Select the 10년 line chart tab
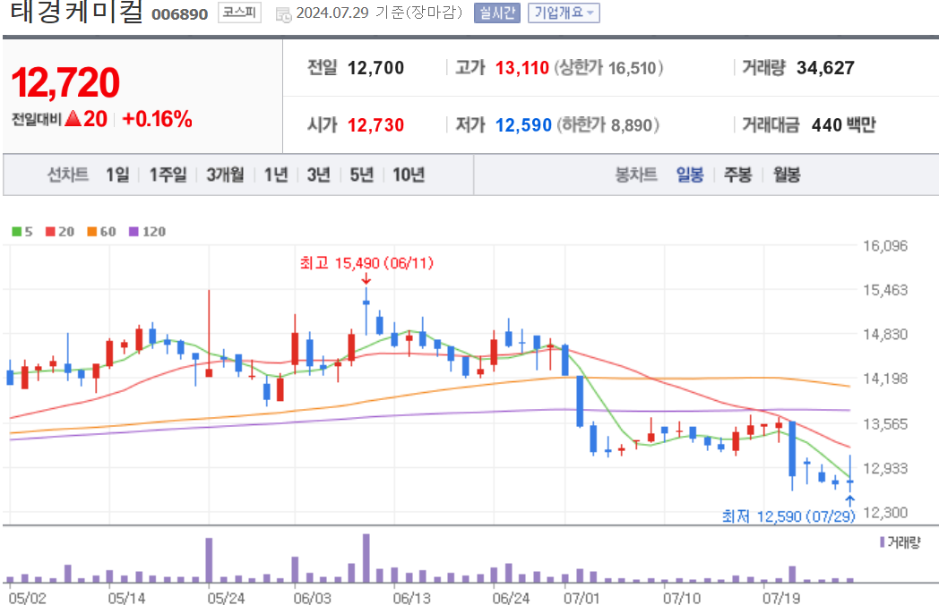 click(x=409, y=175)
